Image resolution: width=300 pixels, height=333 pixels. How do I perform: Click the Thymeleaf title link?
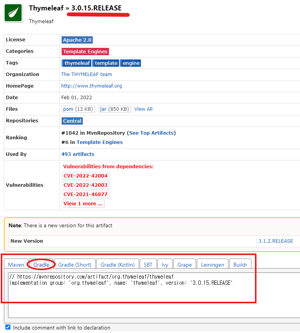click(x=46, y=8)
